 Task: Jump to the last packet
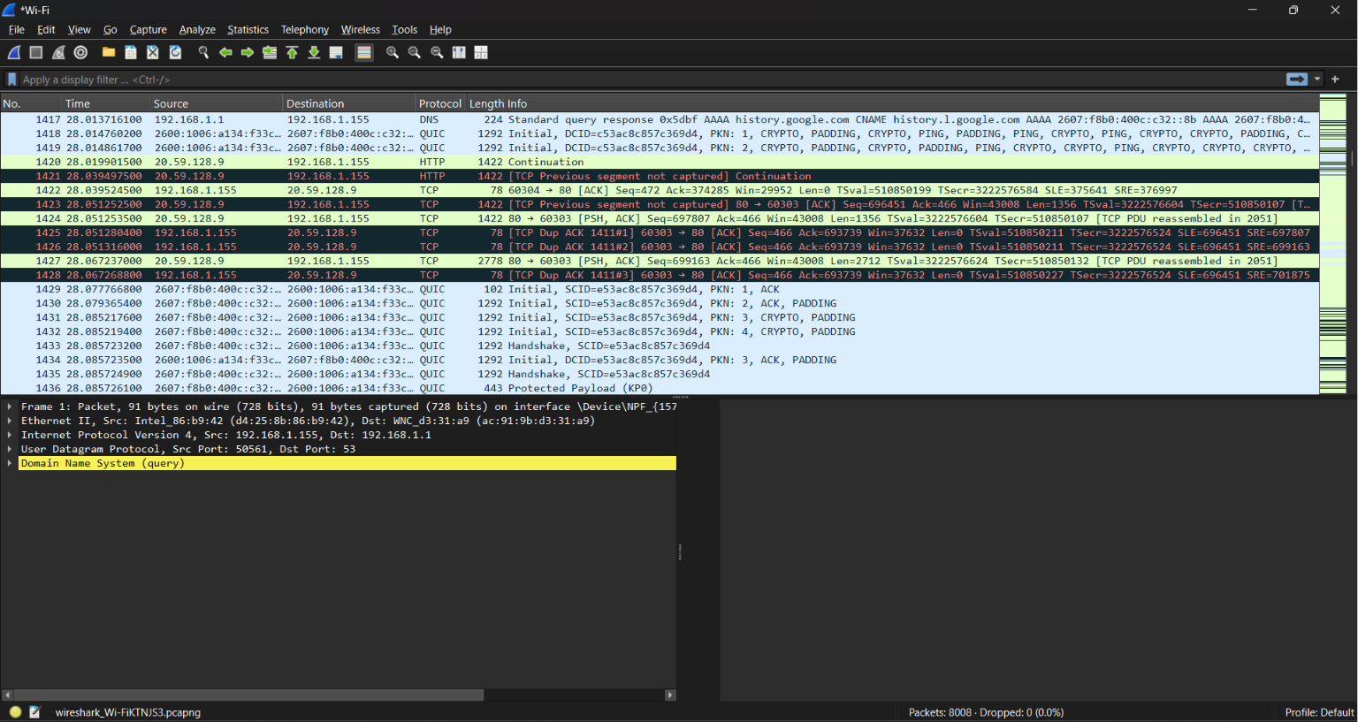tap(314, 53)
